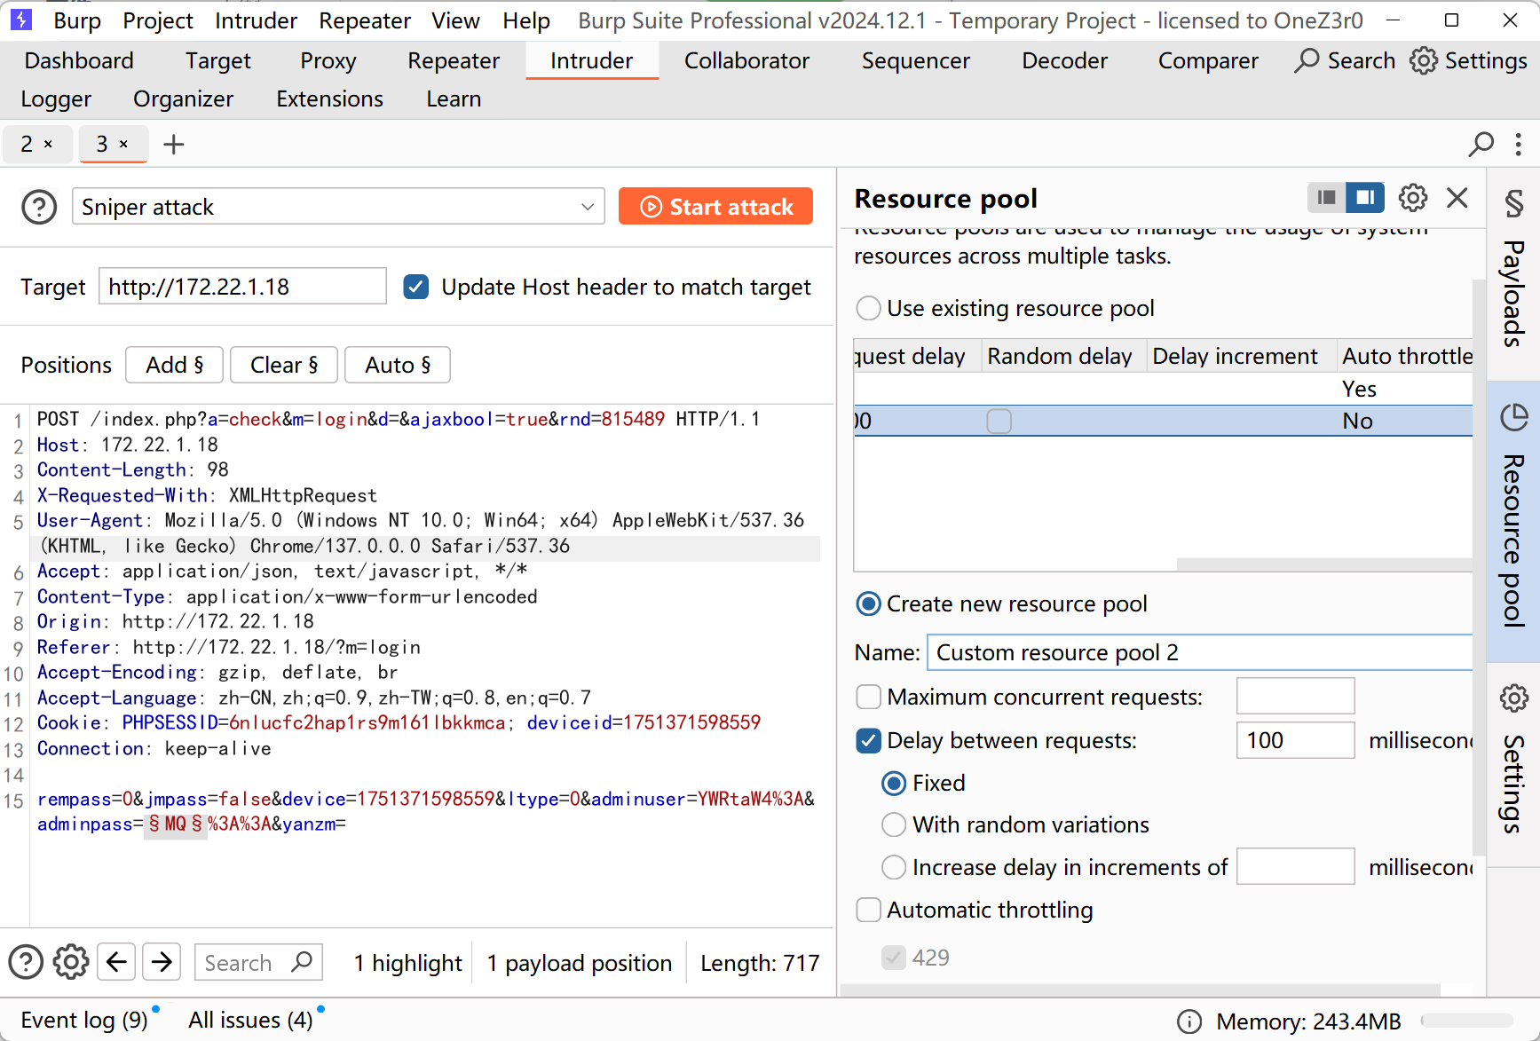Go to previous search match arrow
Viewport: 1540px width, 1041px height.
[116, 962]
